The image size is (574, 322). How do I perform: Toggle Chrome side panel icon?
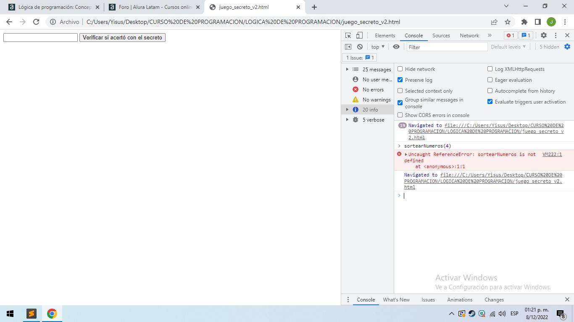pyautogui.click(x=537, y=22)
